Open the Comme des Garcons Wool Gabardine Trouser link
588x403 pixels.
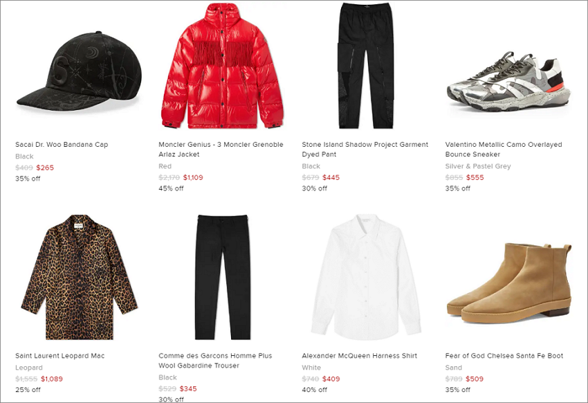[x=215, y=361]
